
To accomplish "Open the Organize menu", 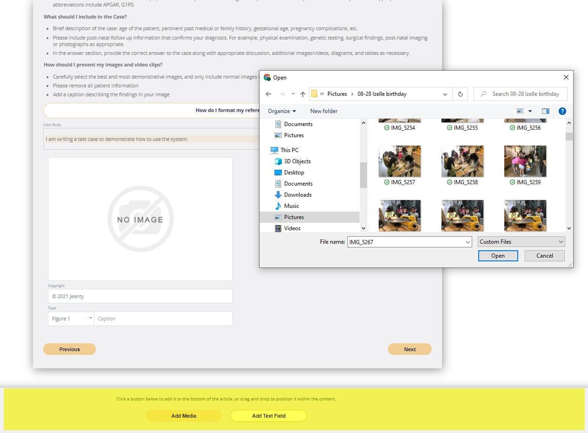I will [x=282, y=111].
